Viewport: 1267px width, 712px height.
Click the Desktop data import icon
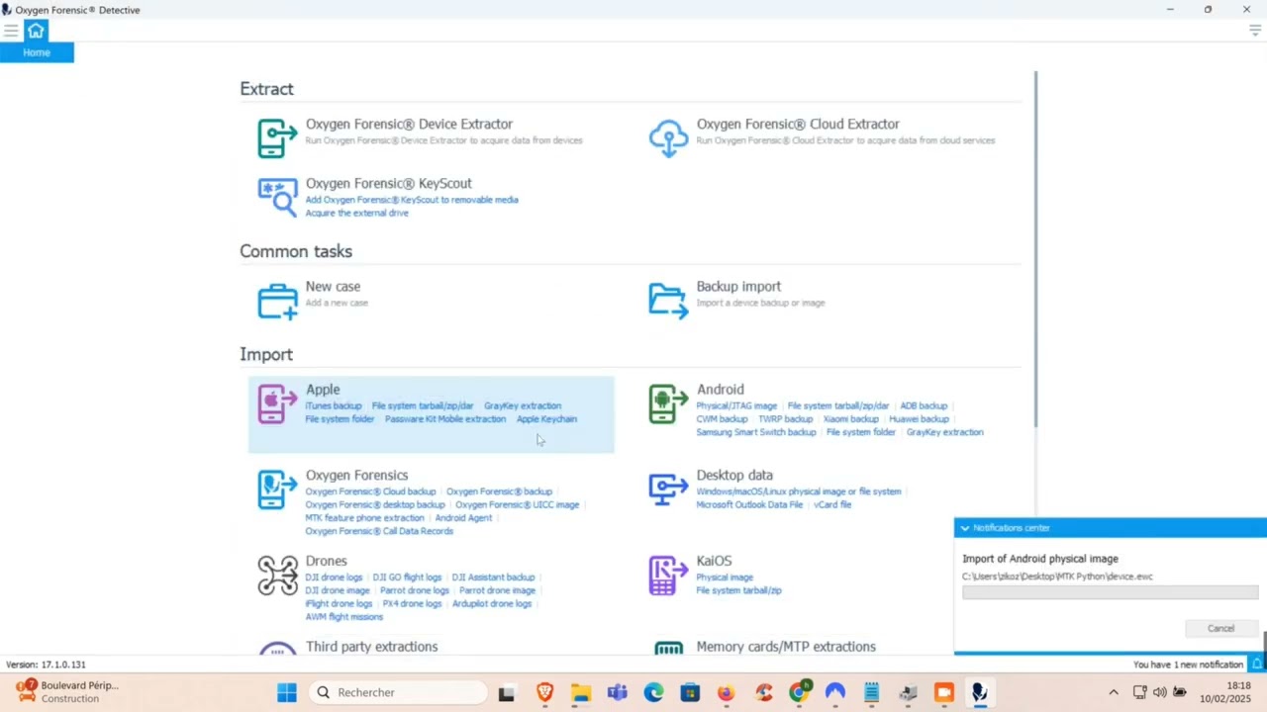(x=668, y=489)
